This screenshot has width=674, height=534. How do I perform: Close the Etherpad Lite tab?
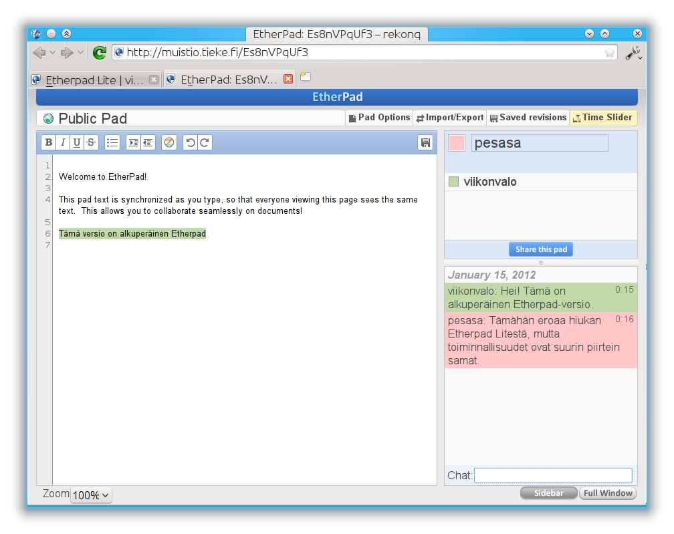pyautogui.click(x=154, y=80)
